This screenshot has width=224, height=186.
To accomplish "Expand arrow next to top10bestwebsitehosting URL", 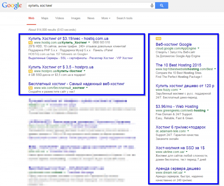I will click(x=215, y=69).
